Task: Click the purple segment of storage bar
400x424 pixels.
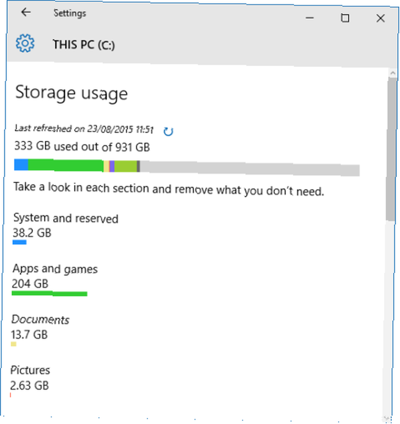Action: 112,166
